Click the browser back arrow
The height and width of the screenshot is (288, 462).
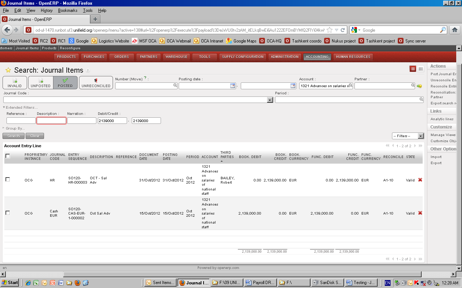7,30
